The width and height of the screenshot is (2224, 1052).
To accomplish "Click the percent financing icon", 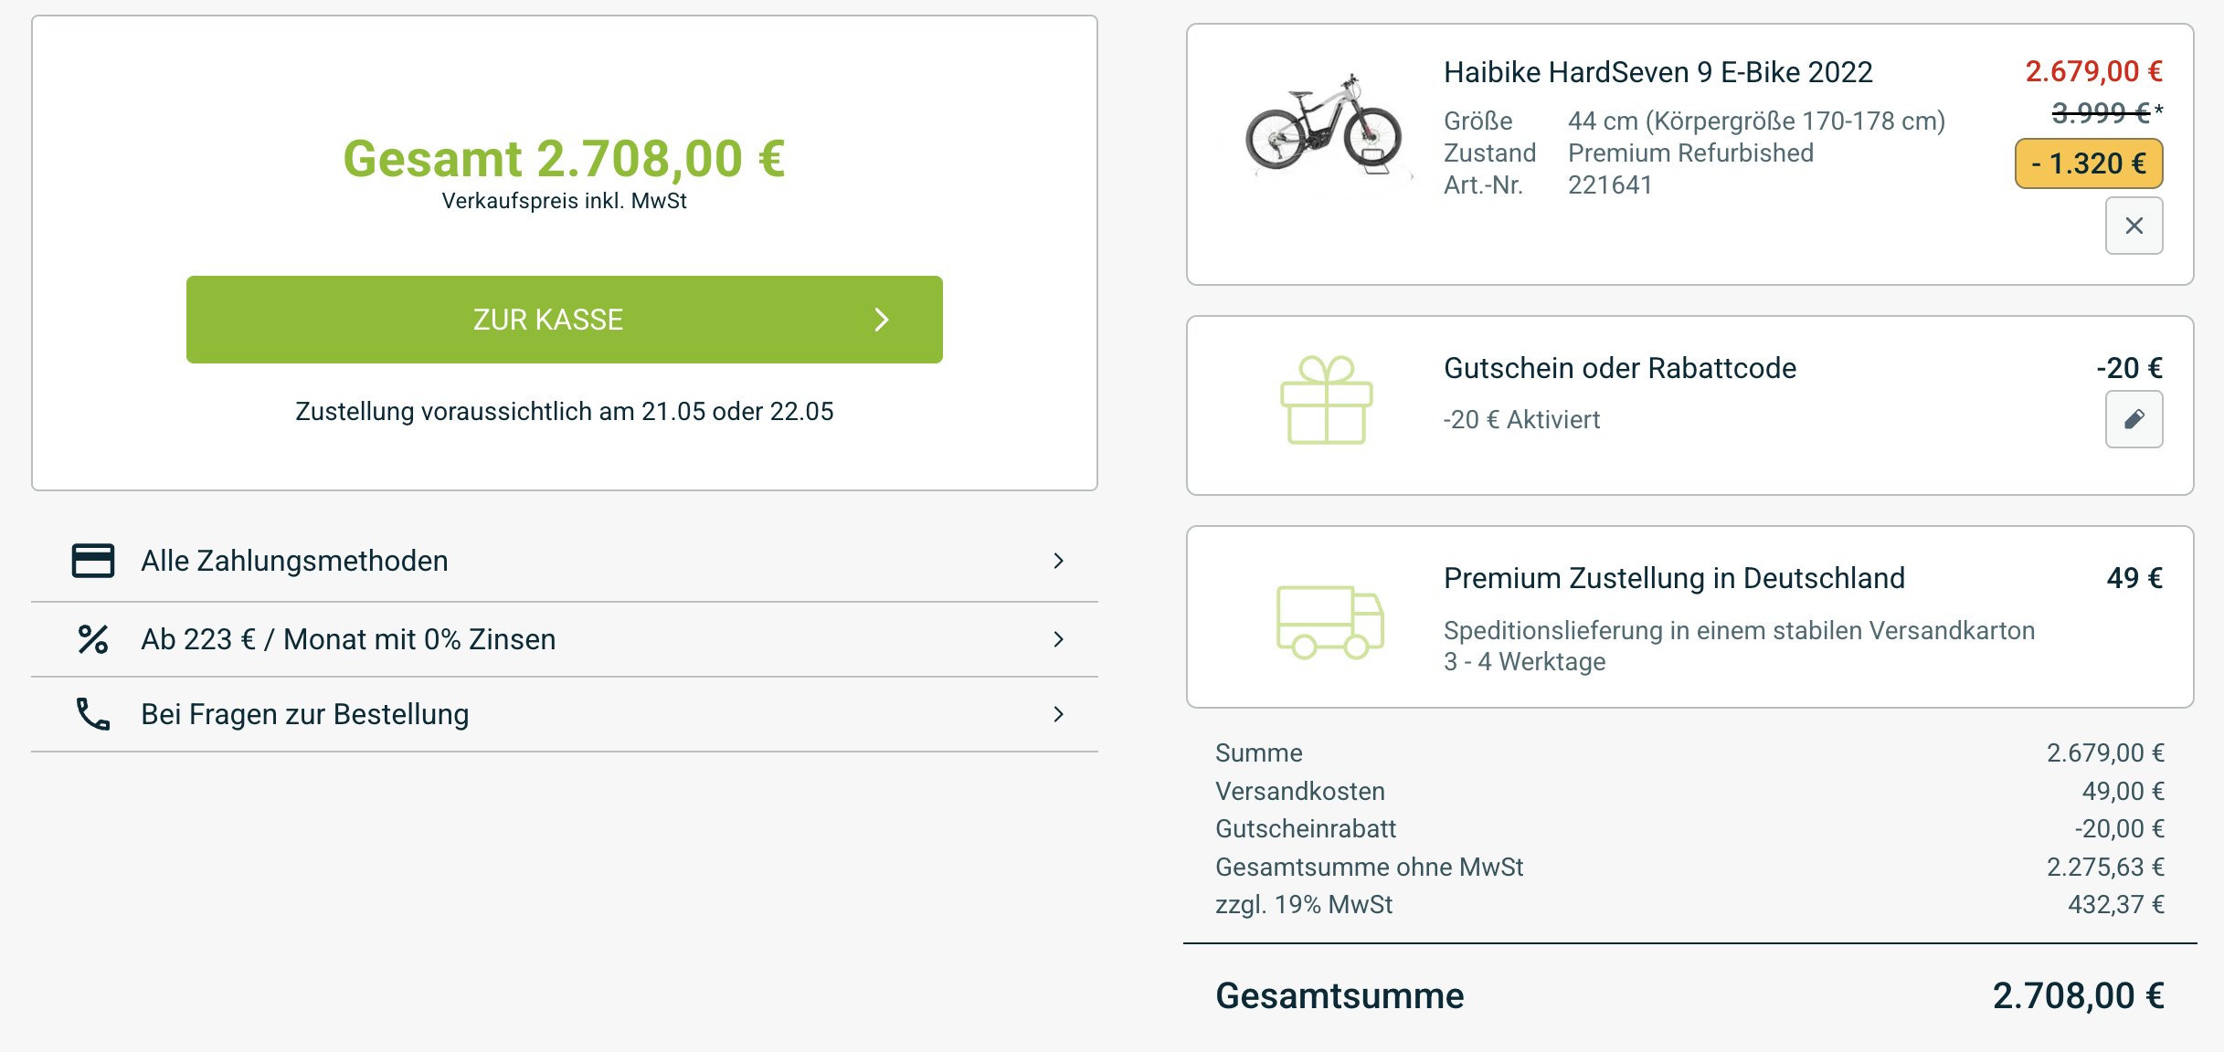I will (93, 639).
